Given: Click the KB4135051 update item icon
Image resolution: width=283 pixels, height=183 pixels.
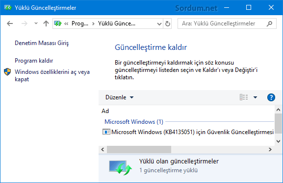Looking at the screenshot, I should coord(106,132).
